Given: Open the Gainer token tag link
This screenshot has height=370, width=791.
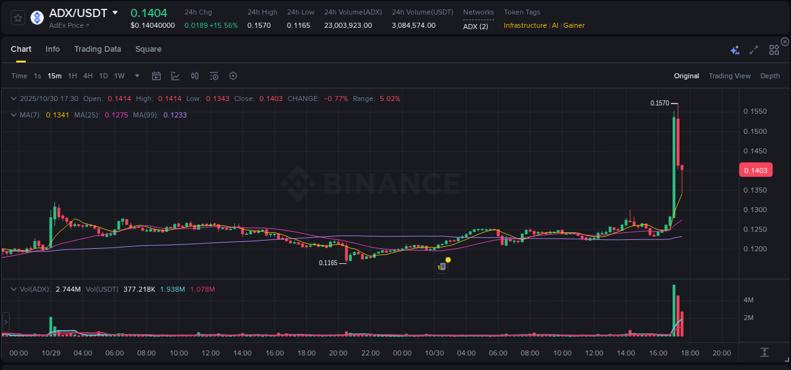Looking at the screenshot, I should [x=573, y=25].
